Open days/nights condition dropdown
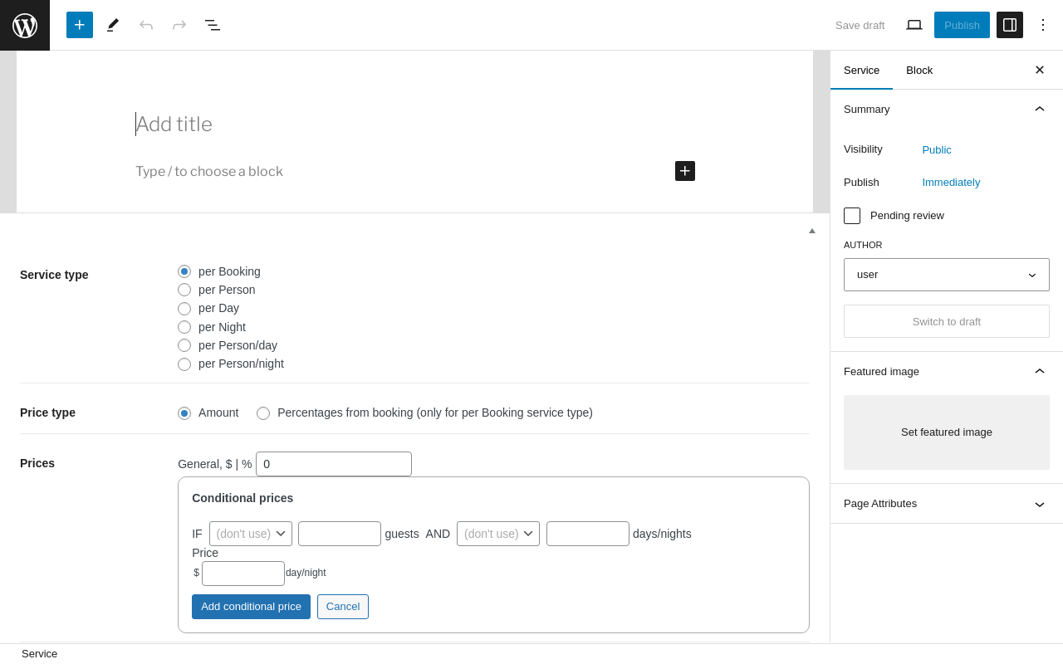The image size is (1063, 664). tap(498, 534)
